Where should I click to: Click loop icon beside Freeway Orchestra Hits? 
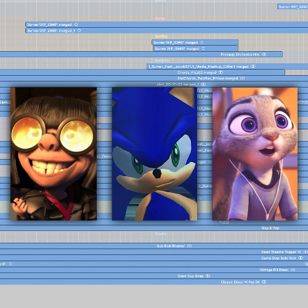pyautogui.click(x=264, y=54)
